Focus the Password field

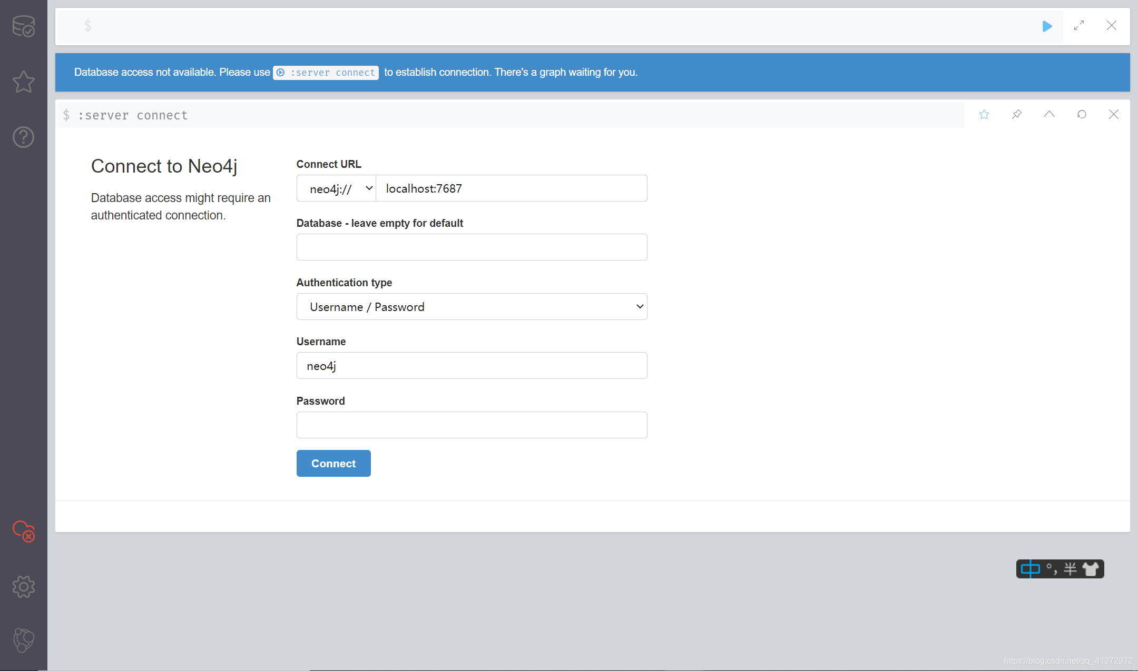pos(472,425)
